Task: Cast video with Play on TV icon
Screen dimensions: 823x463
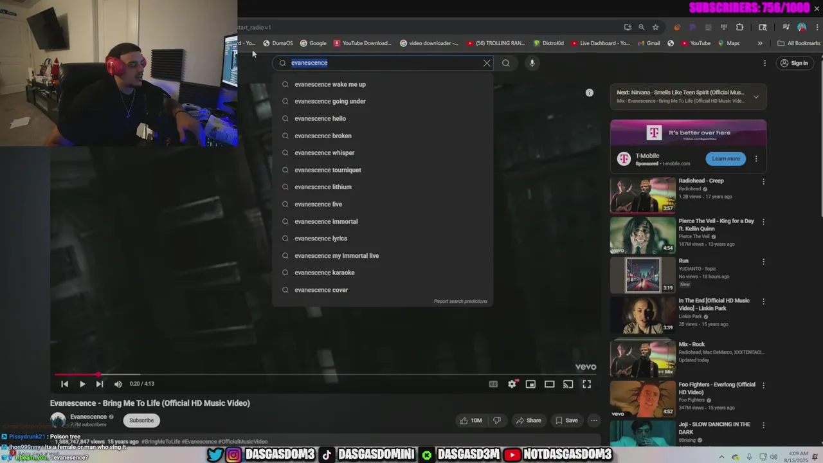Action: point(568,384)
